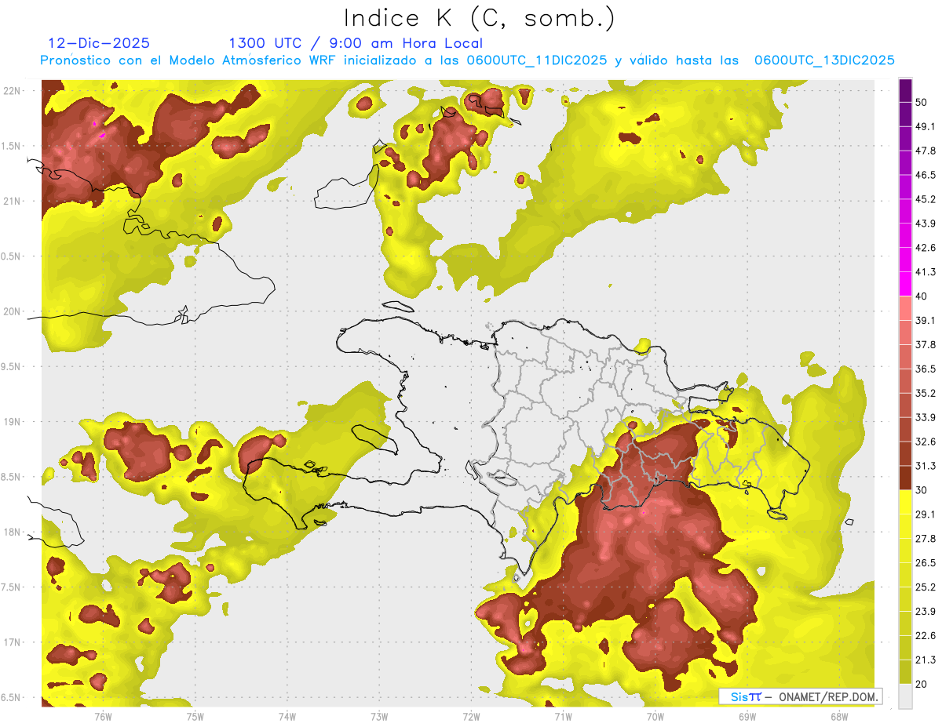The height and width of the screenshot is (727, 942).
Task: Click the '17N' latitude label
Action: tap(13, 643)
